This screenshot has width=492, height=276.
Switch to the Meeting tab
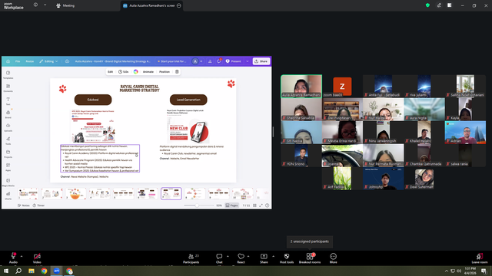coord(65,5)
